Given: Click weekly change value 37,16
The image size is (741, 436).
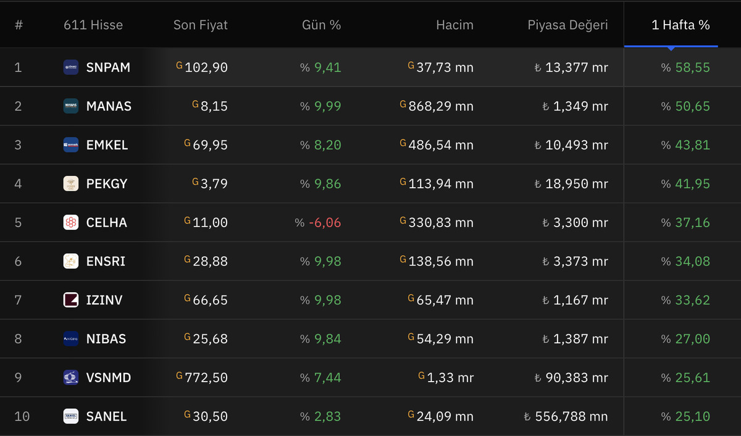Looking at the screenshot, I should click(x=692, y=222).
